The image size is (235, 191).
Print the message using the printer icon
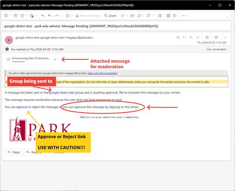[160, 16]
